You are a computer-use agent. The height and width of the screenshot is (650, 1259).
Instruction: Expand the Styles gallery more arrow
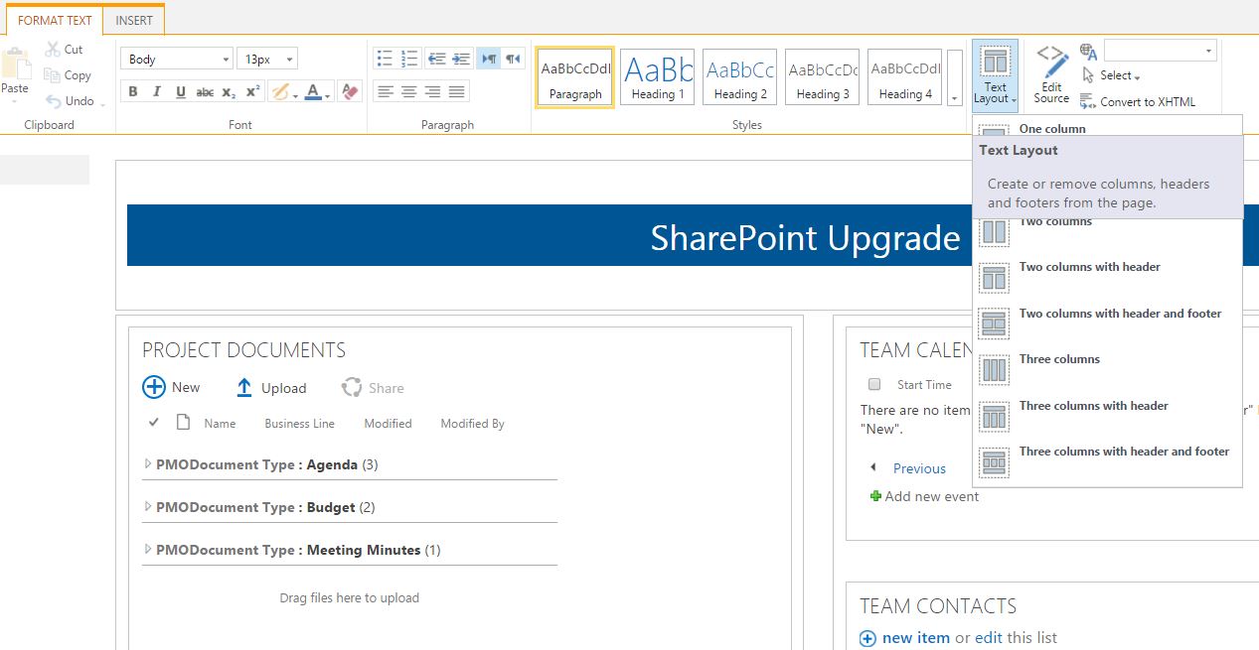pyautogui.click(x=955, y=77)
